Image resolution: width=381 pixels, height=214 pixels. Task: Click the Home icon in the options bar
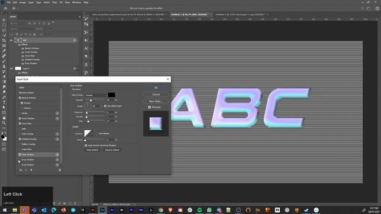(x=5, y=8)
